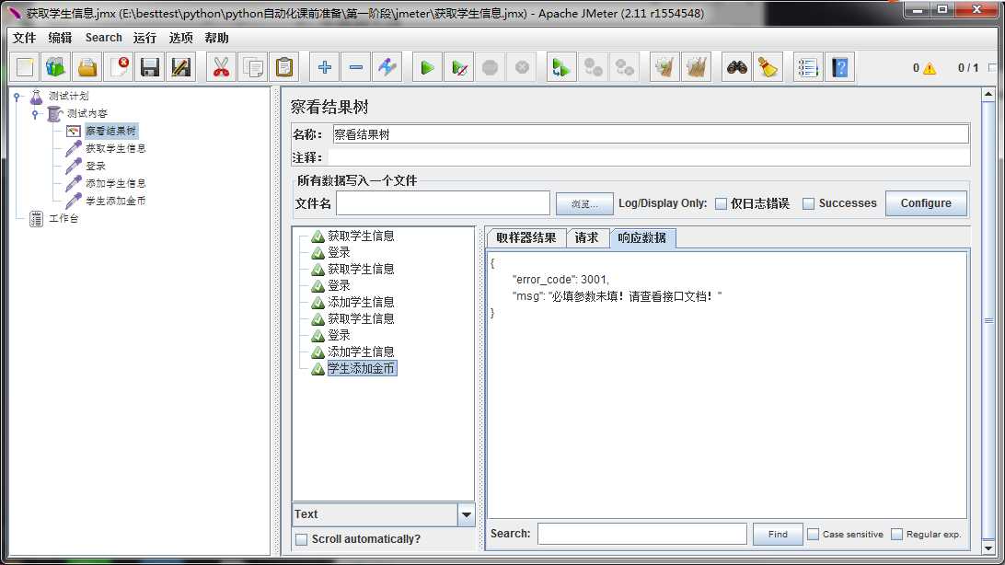Enable the 仅日志错误 checkbox
Viewport: 1005px width, 565px height.
tap(721, 203)
